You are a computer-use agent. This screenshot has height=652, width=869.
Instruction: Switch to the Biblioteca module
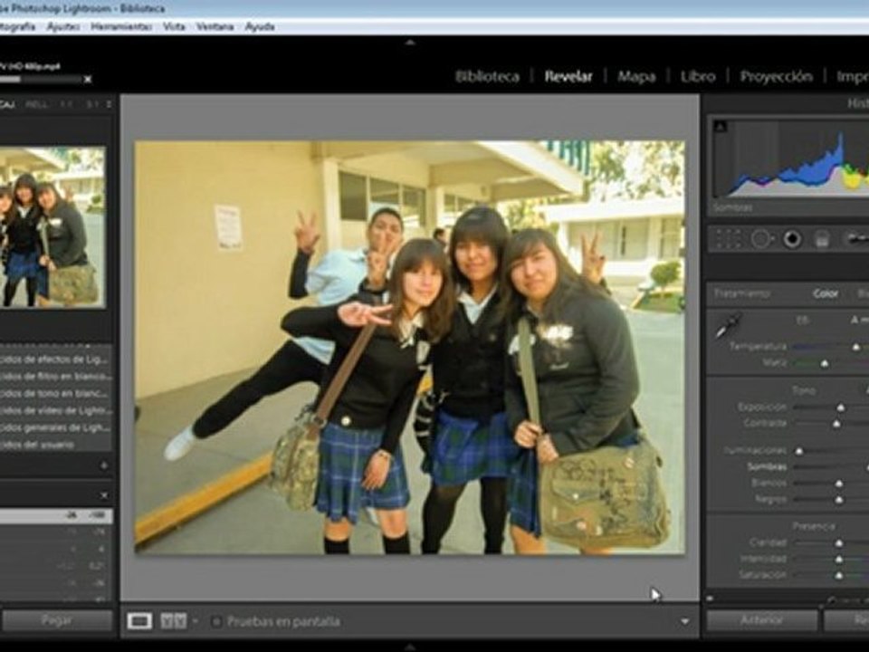487,76
